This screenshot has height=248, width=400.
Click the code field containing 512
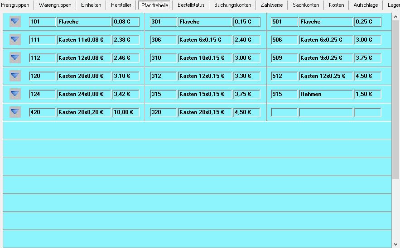click(x=284, y=76)
